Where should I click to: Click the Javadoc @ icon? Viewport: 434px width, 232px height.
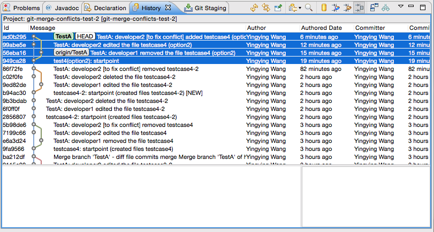pyautogui.click(x=49, y=7)
